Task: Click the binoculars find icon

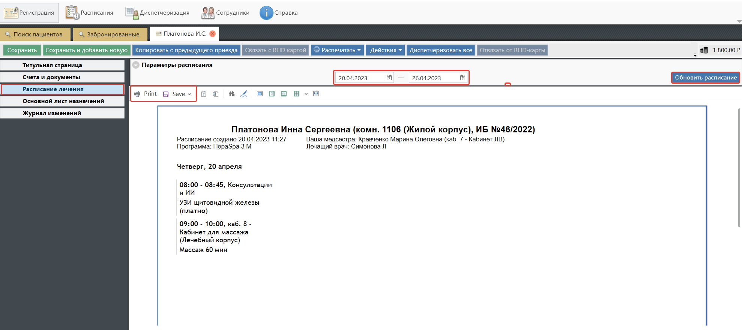Action: coord(231,94)
